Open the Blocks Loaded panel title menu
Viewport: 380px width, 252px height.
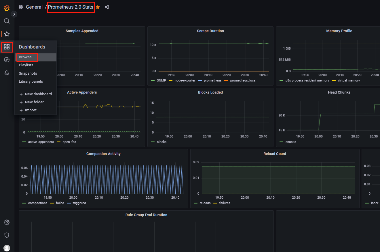(210, 92)
